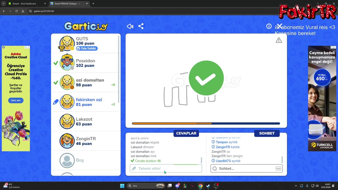
Task: Select GUTS player avatar
Action: coord(67,43)
